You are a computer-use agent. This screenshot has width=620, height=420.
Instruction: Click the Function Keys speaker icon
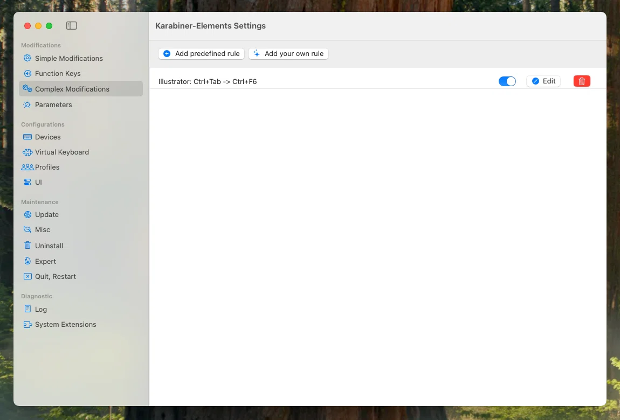point(27,73)
